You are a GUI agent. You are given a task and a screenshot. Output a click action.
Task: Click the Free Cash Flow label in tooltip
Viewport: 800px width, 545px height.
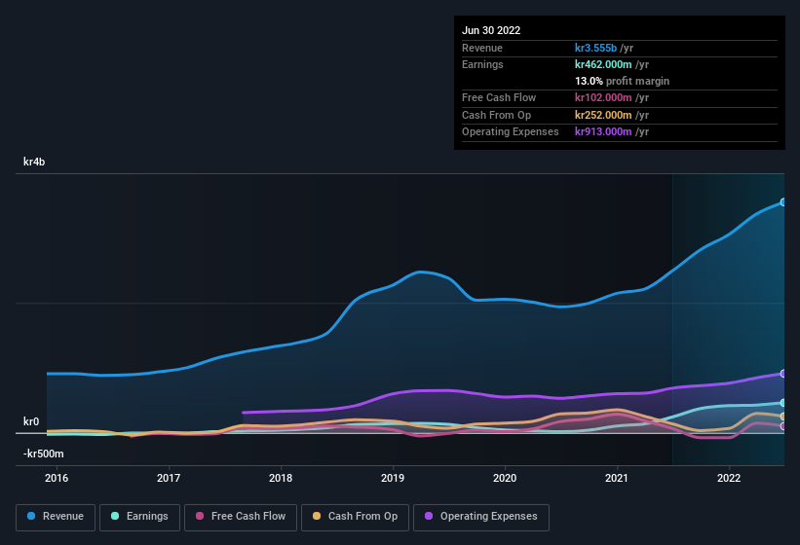pos(499,97)
